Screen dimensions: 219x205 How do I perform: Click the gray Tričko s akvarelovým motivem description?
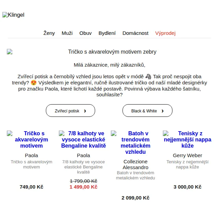point(31,164)
